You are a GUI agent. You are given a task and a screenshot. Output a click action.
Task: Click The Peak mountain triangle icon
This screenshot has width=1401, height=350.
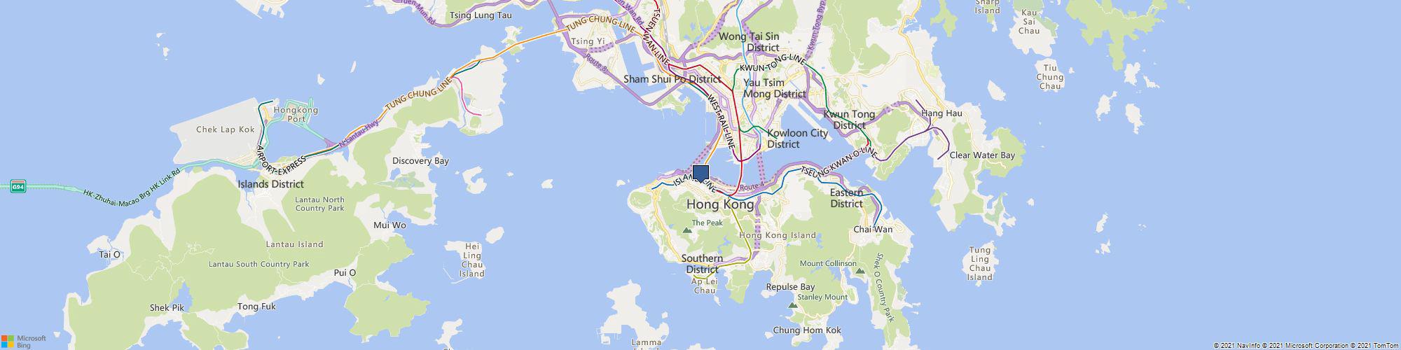click(686, 230)
